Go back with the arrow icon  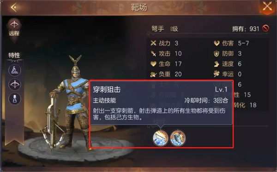[x=14, y=7]
